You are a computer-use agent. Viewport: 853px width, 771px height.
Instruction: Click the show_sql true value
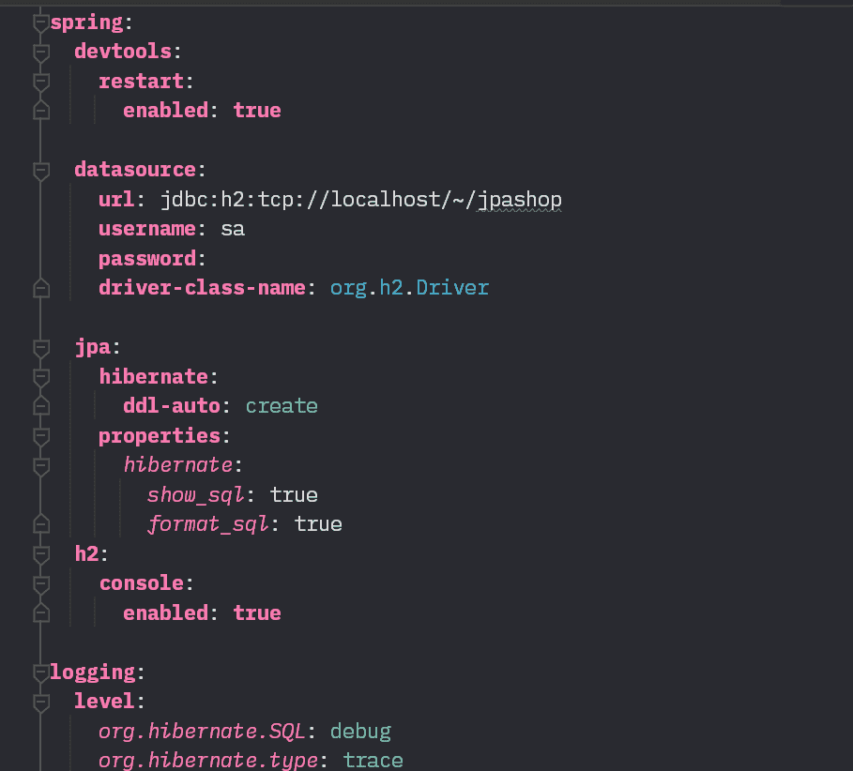294,495
